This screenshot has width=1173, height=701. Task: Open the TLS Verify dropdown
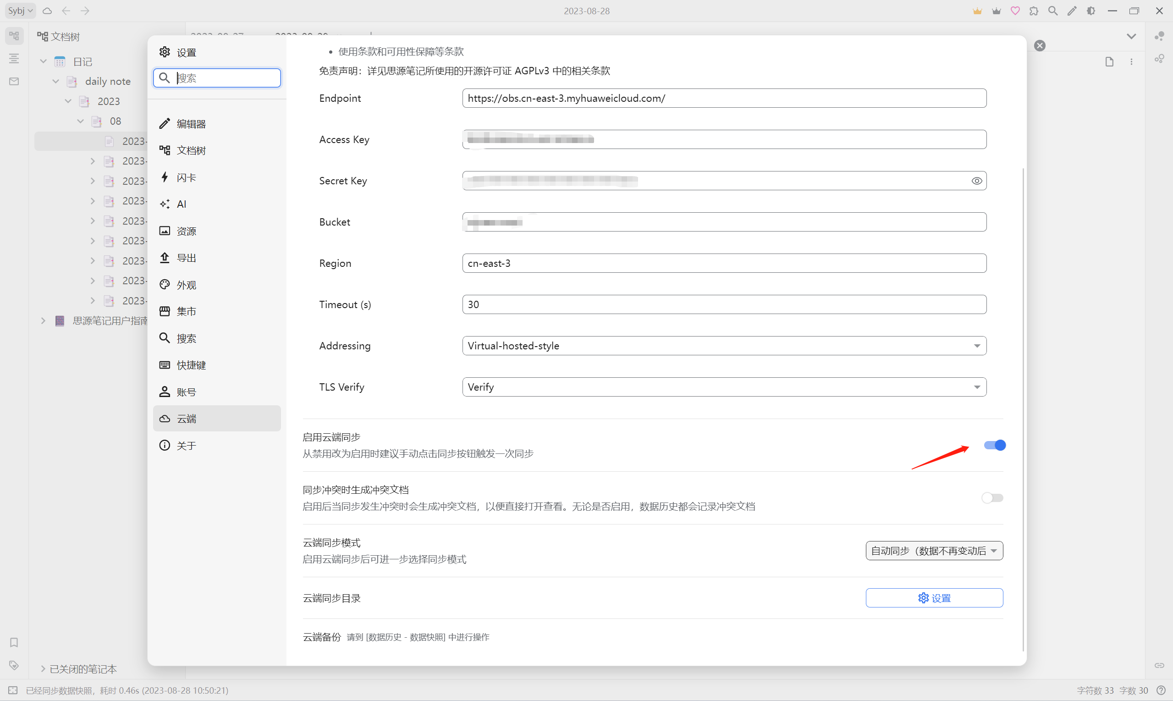[724, 387]
